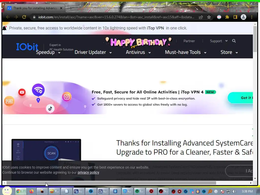Accept cookies with the I Accept button
Image resolution: width=260 pixels, height=195 pixels.
tap(239, 171)
